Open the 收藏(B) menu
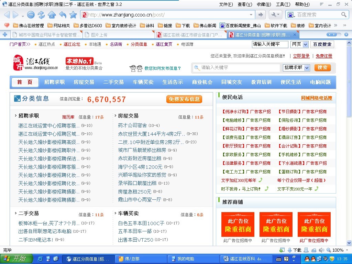The height and width of the screenshot is (264, 352). (x=264, y=4)
